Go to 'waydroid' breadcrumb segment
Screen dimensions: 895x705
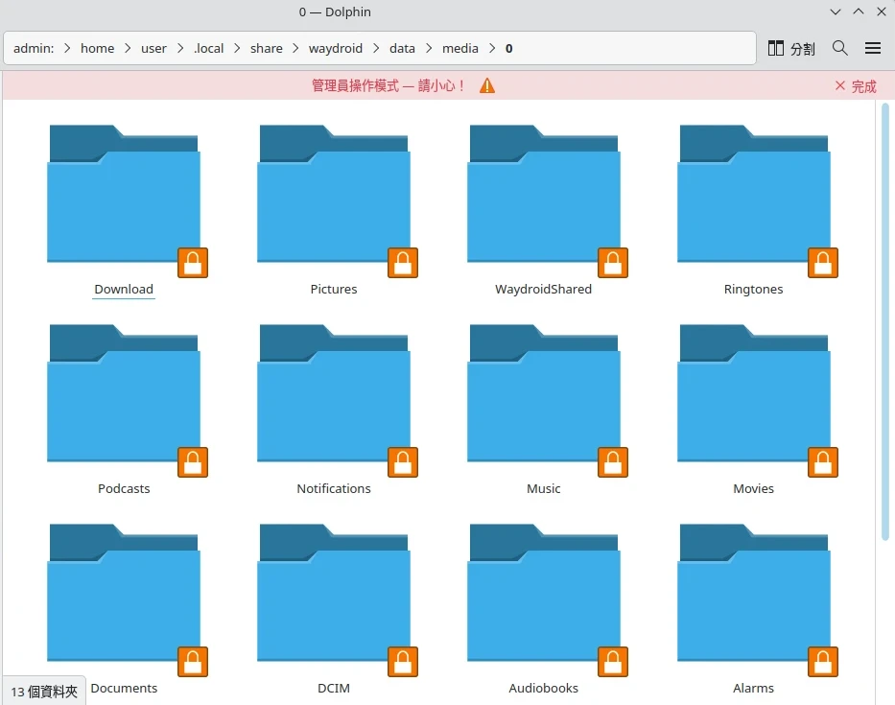pos(336,48)
